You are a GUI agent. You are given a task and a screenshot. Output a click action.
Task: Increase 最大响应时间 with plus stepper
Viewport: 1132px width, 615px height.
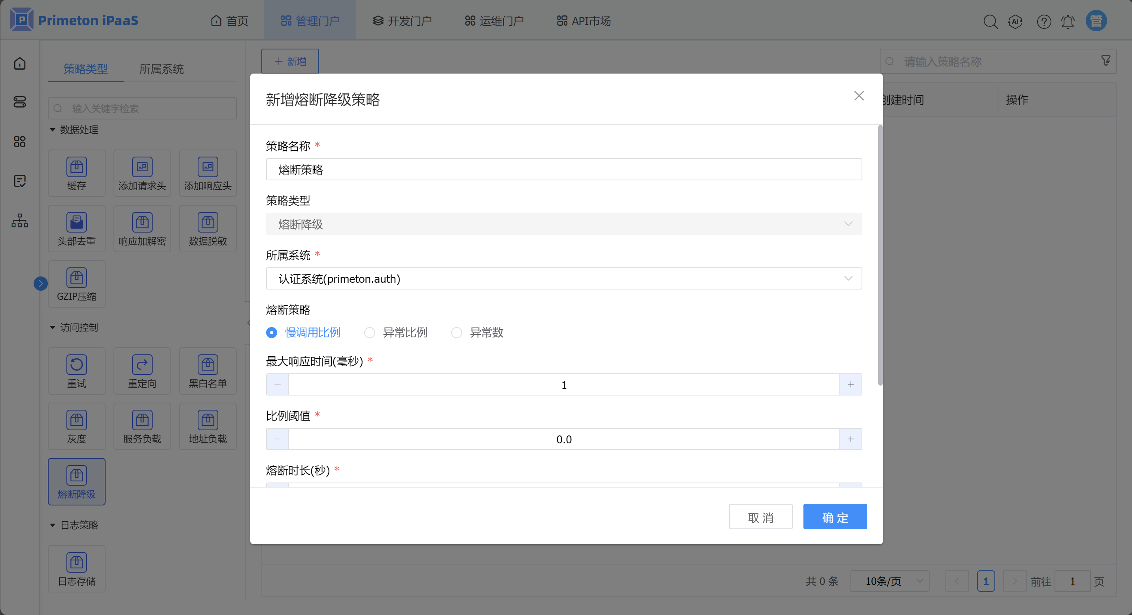coord(850,385)
